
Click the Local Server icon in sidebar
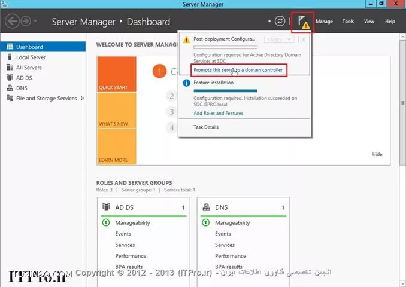pyautogui.click(x=10, y=57)
